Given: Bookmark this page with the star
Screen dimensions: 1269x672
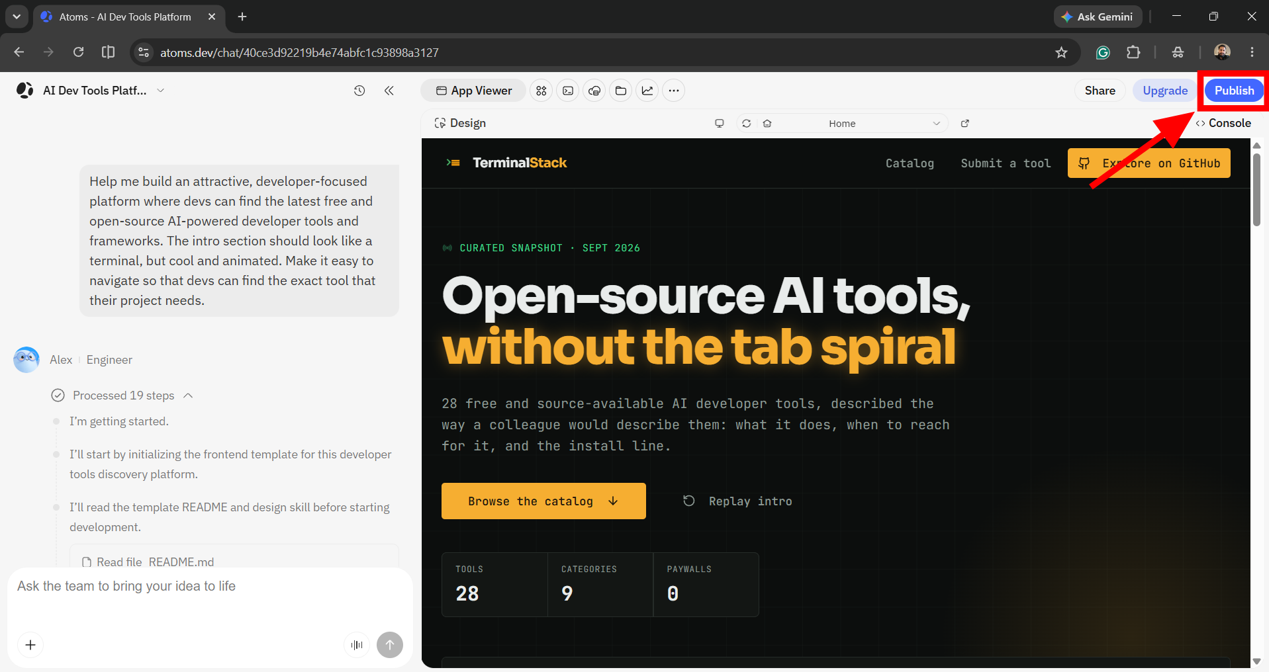Looking at the screenshot, I should [1061, 52].
